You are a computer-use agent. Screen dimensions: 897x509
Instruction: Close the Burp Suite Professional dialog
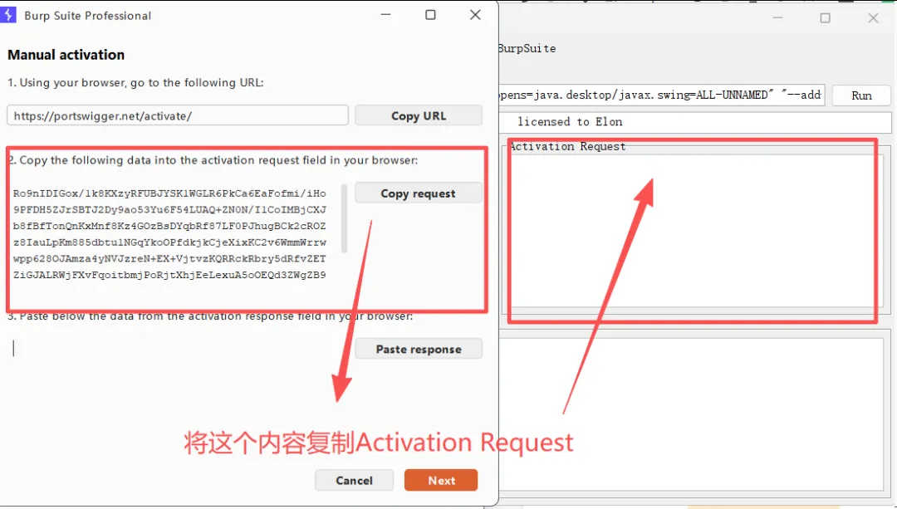(x=475, y=15)
